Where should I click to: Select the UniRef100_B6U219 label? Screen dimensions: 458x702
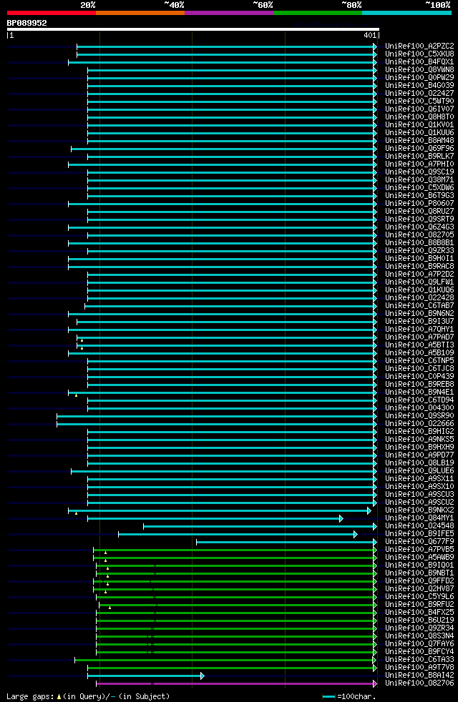tap(419, 620)
